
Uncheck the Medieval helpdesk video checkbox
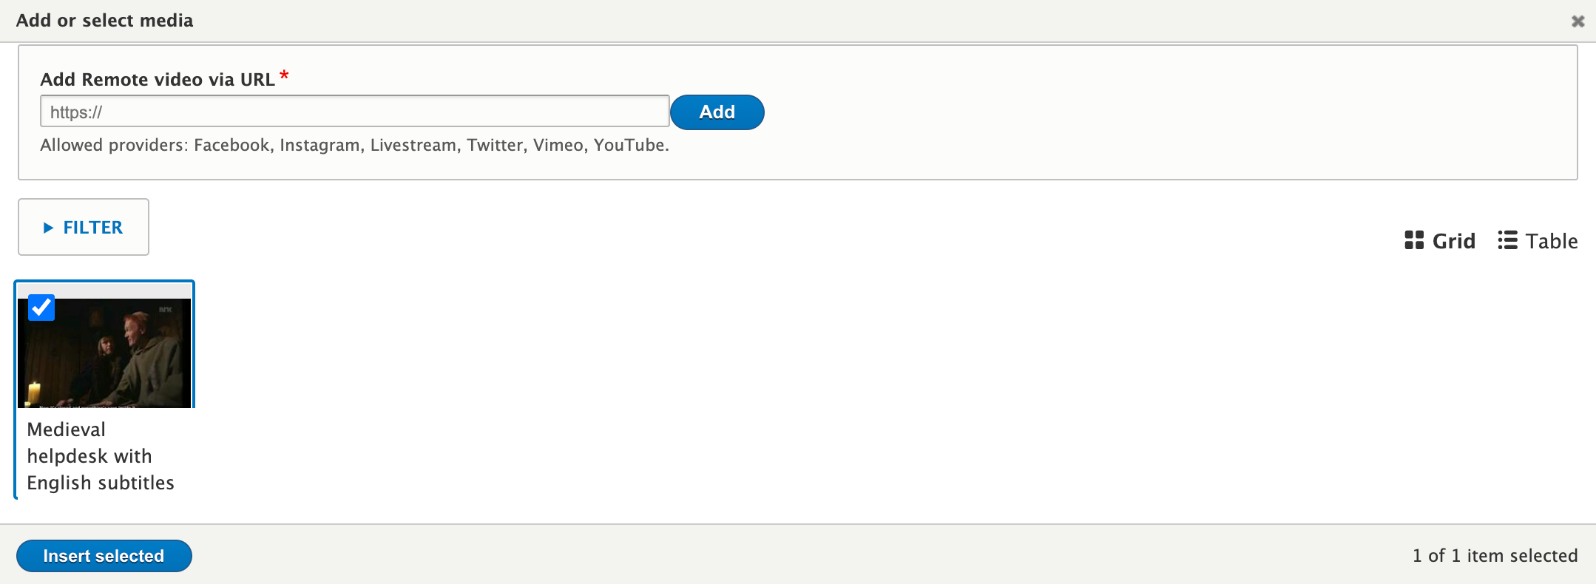tap(41, 308)
